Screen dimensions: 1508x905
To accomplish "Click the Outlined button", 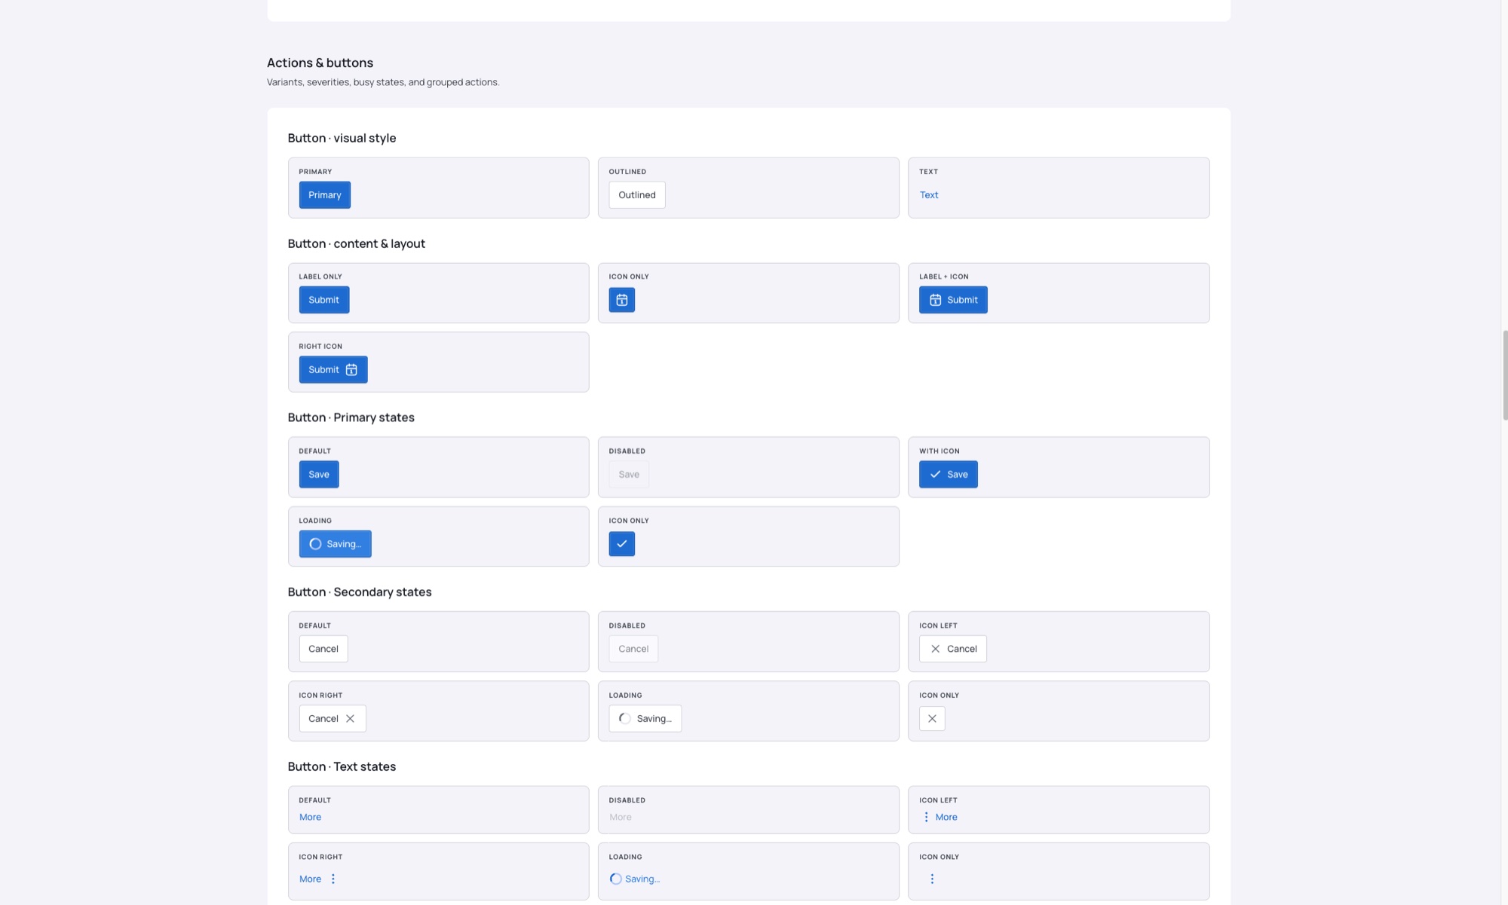I will 637,194.
